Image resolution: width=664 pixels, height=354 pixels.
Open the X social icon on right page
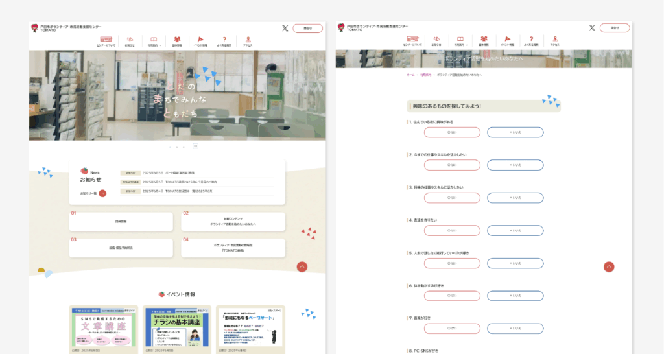click(x=592, y=28)
